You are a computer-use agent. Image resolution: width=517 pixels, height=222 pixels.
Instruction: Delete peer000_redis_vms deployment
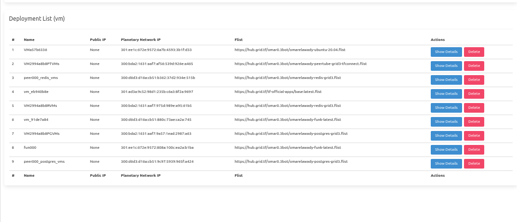click(474, 80)
